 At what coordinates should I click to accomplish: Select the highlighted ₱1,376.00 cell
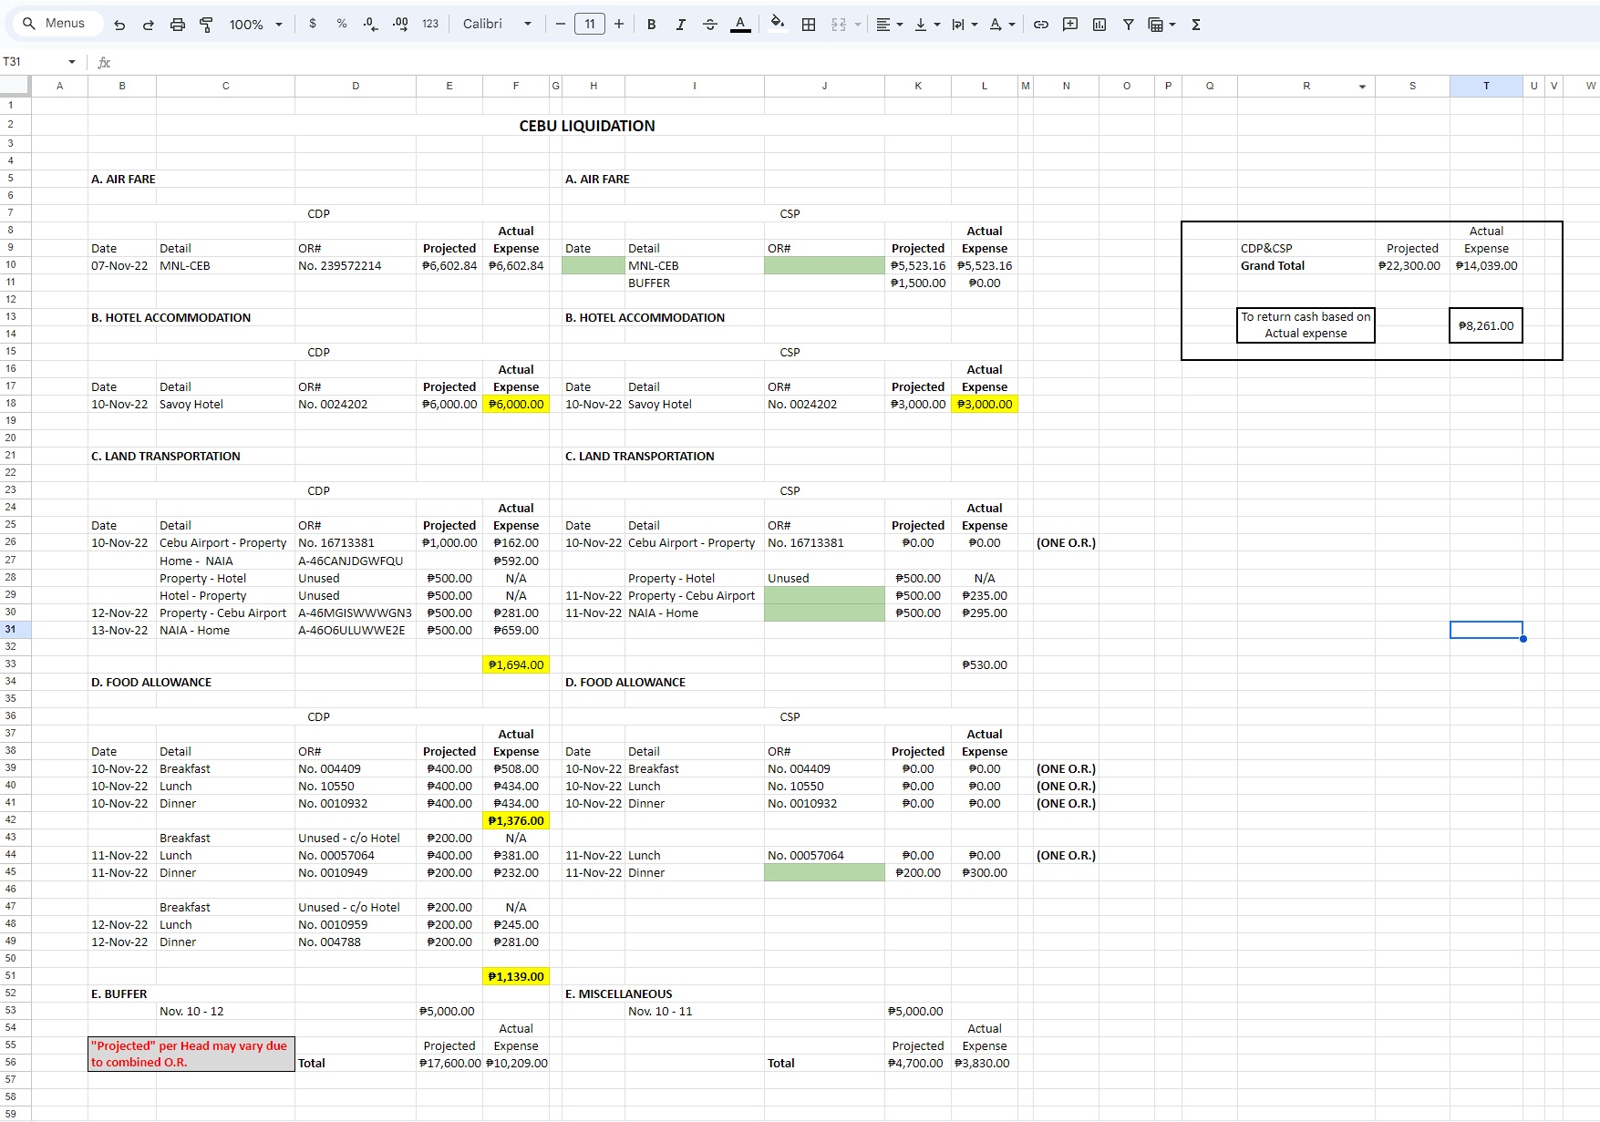point(516,821)
